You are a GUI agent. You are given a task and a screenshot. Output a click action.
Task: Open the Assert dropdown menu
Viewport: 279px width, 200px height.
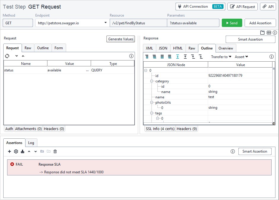[240, 57]
